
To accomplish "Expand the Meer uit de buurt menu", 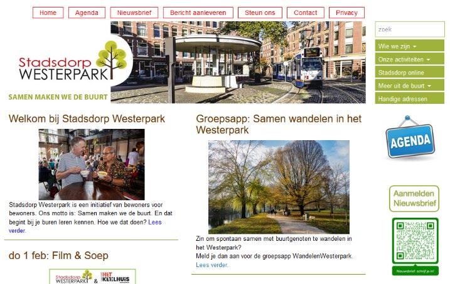I will point(410,86).
